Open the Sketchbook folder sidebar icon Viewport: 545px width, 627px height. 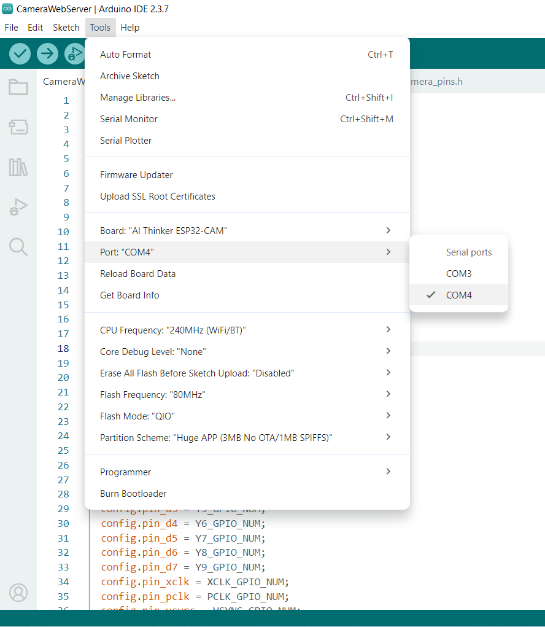tap(18, 87)
